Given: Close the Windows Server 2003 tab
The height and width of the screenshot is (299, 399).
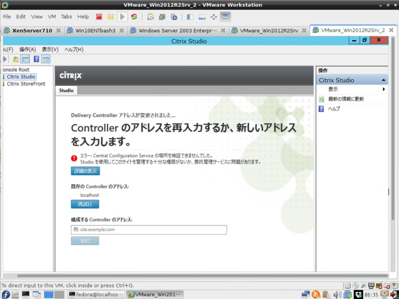Looking at the screenshot, I should click(x=223, y=30).
